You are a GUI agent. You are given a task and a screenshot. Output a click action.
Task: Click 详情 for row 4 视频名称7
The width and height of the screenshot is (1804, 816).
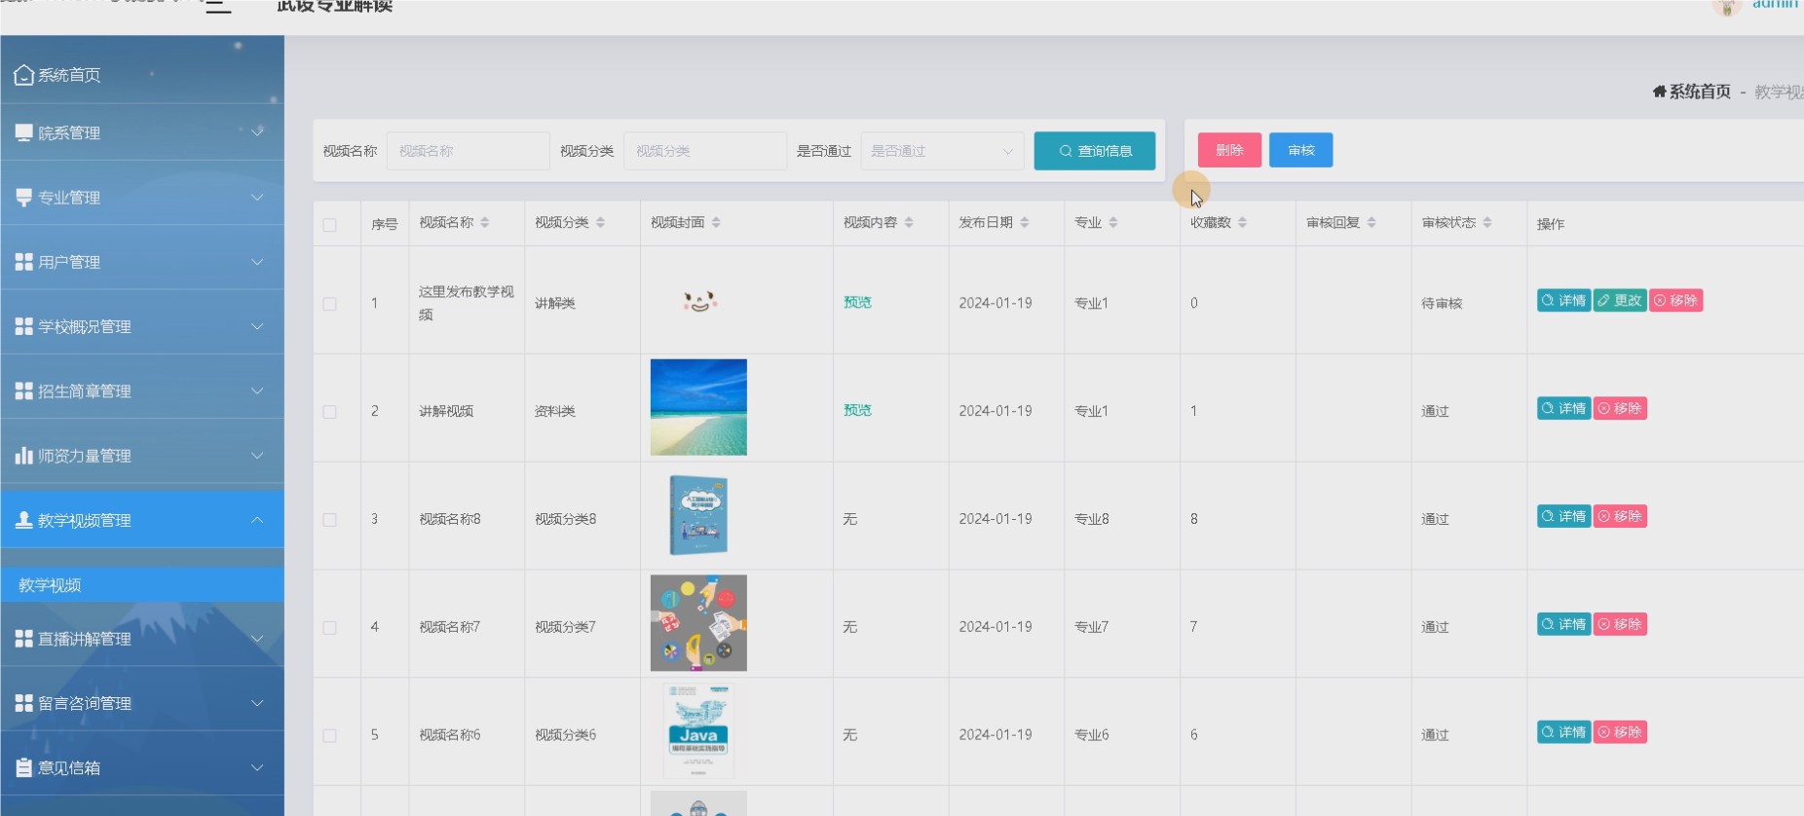(1563, 624)
